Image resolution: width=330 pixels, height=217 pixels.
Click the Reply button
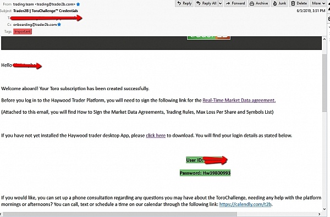pos(184,3)
